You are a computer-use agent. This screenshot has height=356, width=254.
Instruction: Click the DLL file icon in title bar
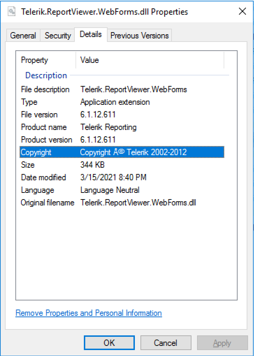[12, 12]
